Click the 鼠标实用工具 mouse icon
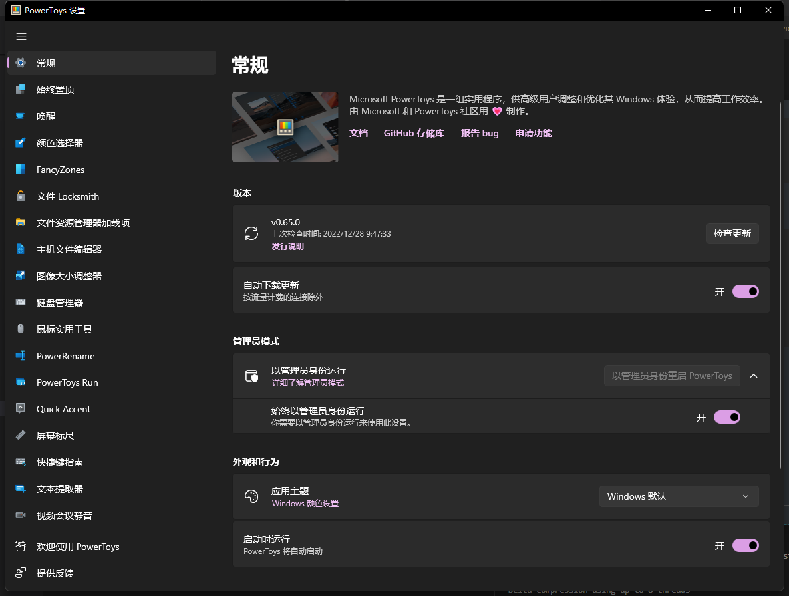 click(21, 329)
